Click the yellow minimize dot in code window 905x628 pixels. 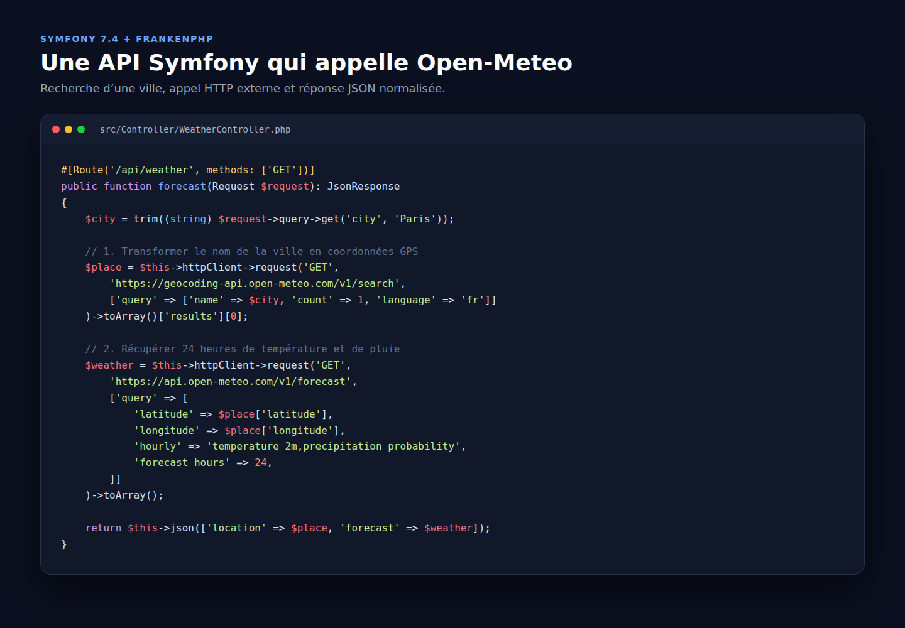coord(69,129)
